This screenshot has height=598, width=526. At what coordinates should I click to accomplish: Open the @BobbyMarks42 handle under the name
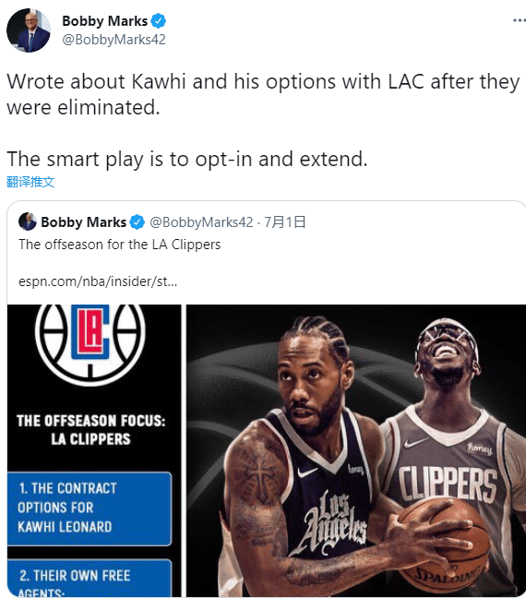click(x=114, y=40)
